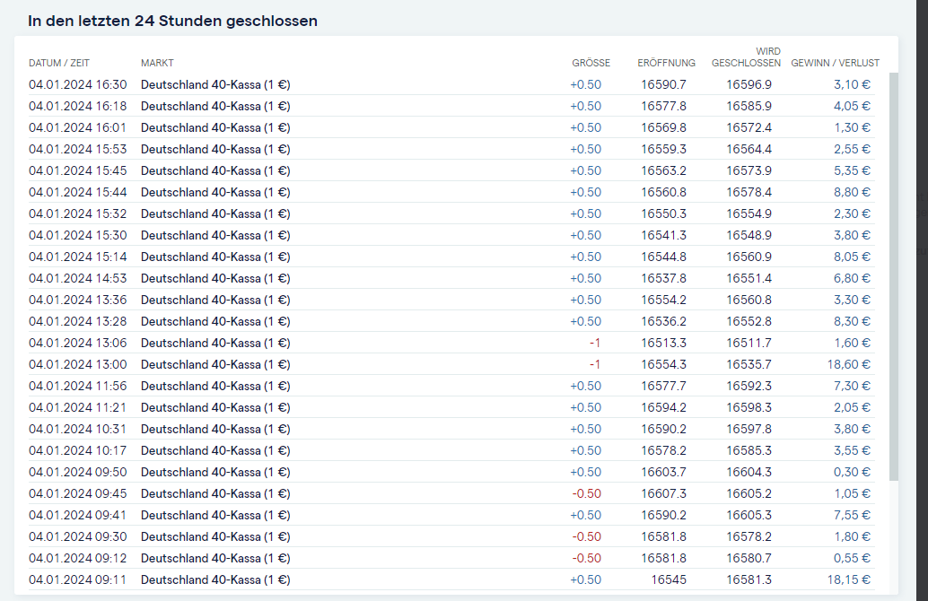This screenshot has height=601, width=928.
Task: Open the Deutschland 40-Kassa trade at 16:18
Action: [215, 107]
